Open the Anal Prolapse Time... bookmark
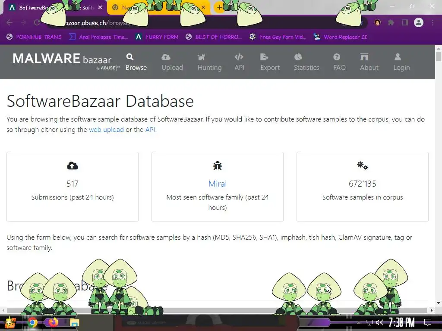This screenshot has width=442, height=331. tap(98, 37)
